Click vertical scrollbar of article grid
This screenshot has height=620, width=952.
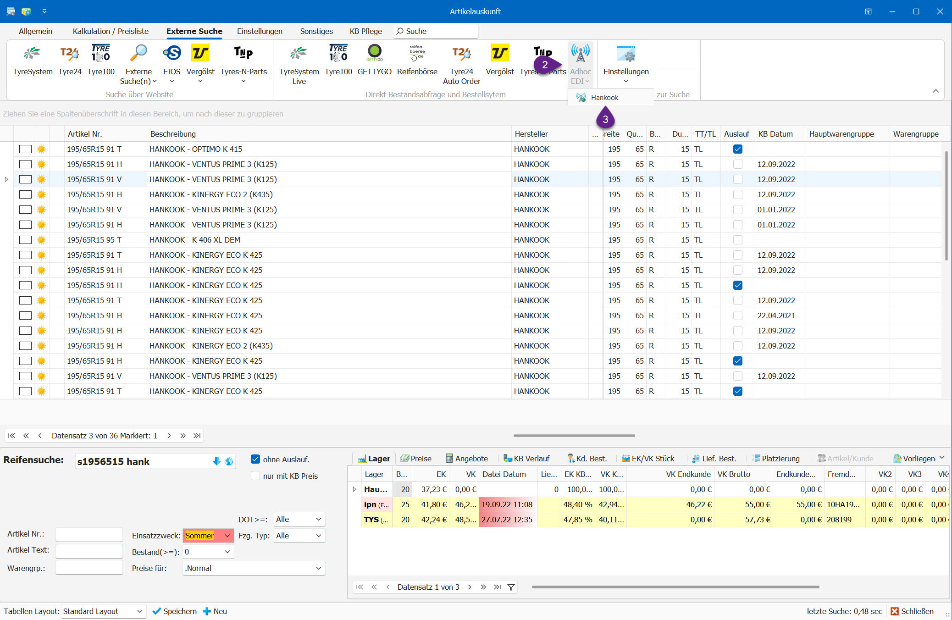[x=946, y=205]
